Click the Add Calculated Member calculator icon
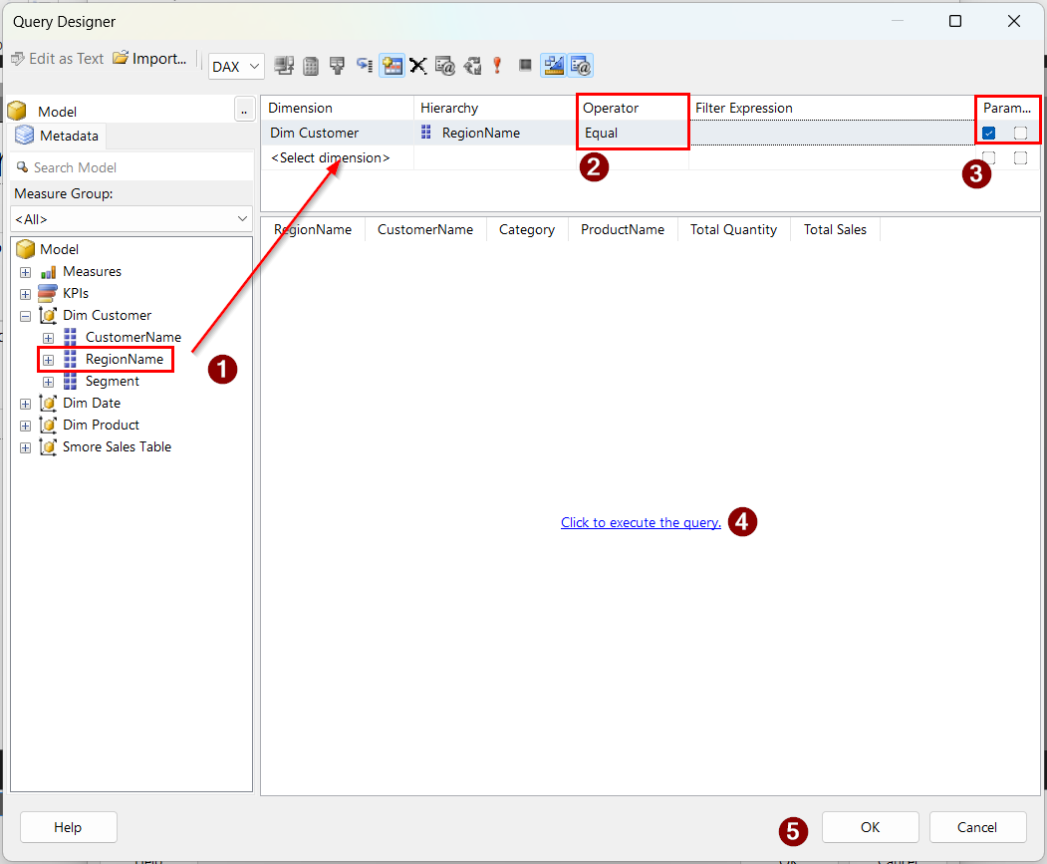This screenshot has height=864, width=1047. (x=311, y=66)
